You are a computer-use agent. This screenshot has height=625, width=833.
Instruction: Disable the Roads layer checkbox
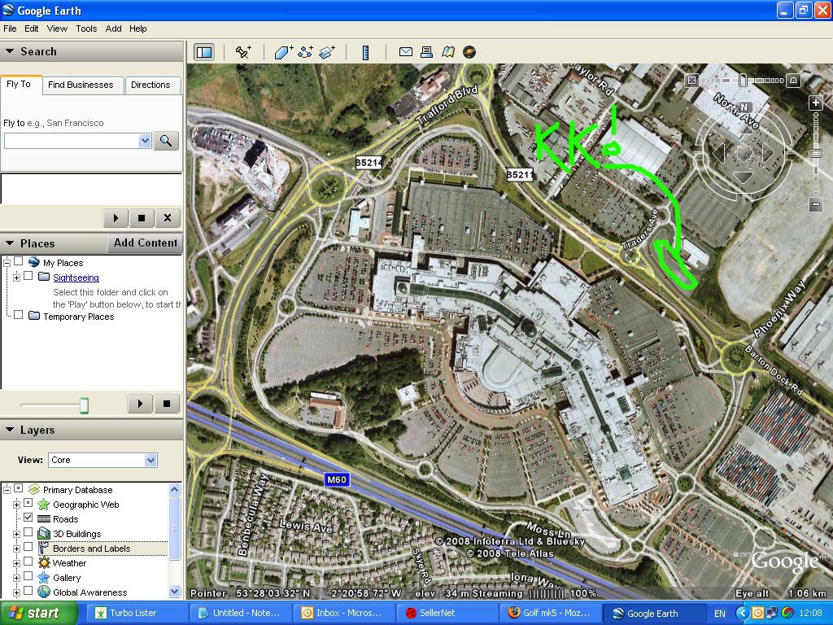[28, 518]
